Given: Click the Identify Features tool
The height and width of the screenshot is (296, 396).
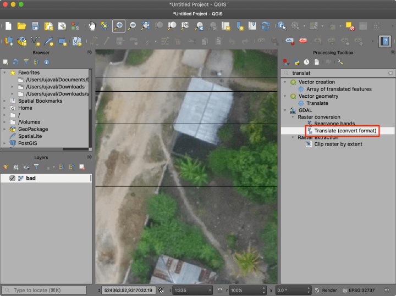Looking at the screenshot, I should pos(282,26).
